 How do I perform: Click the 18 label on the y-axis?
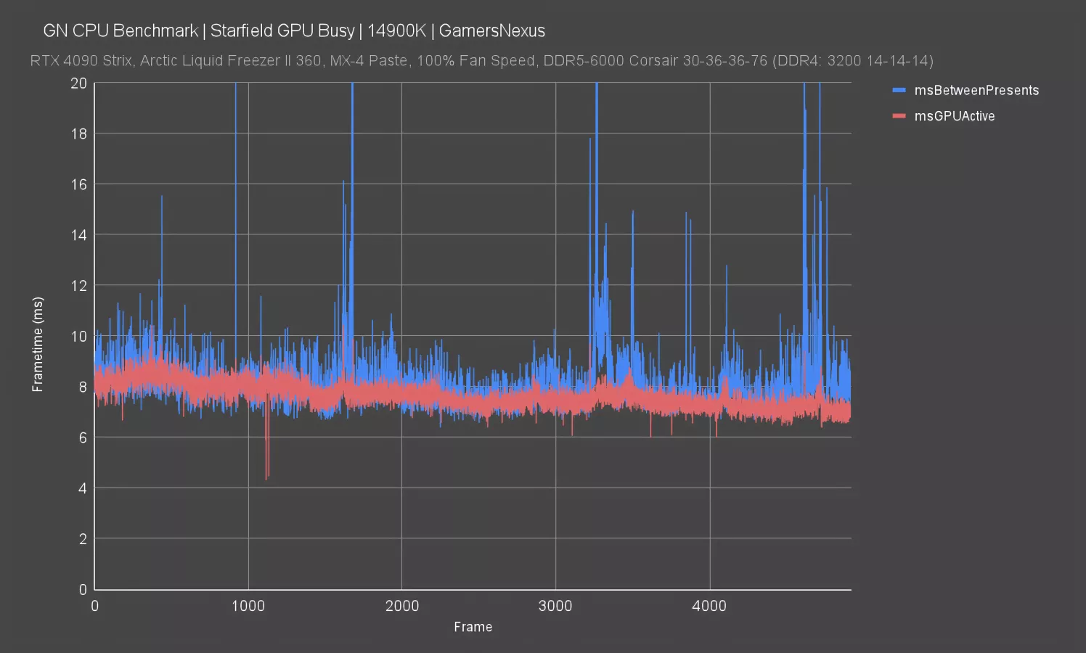pos(78,134)
